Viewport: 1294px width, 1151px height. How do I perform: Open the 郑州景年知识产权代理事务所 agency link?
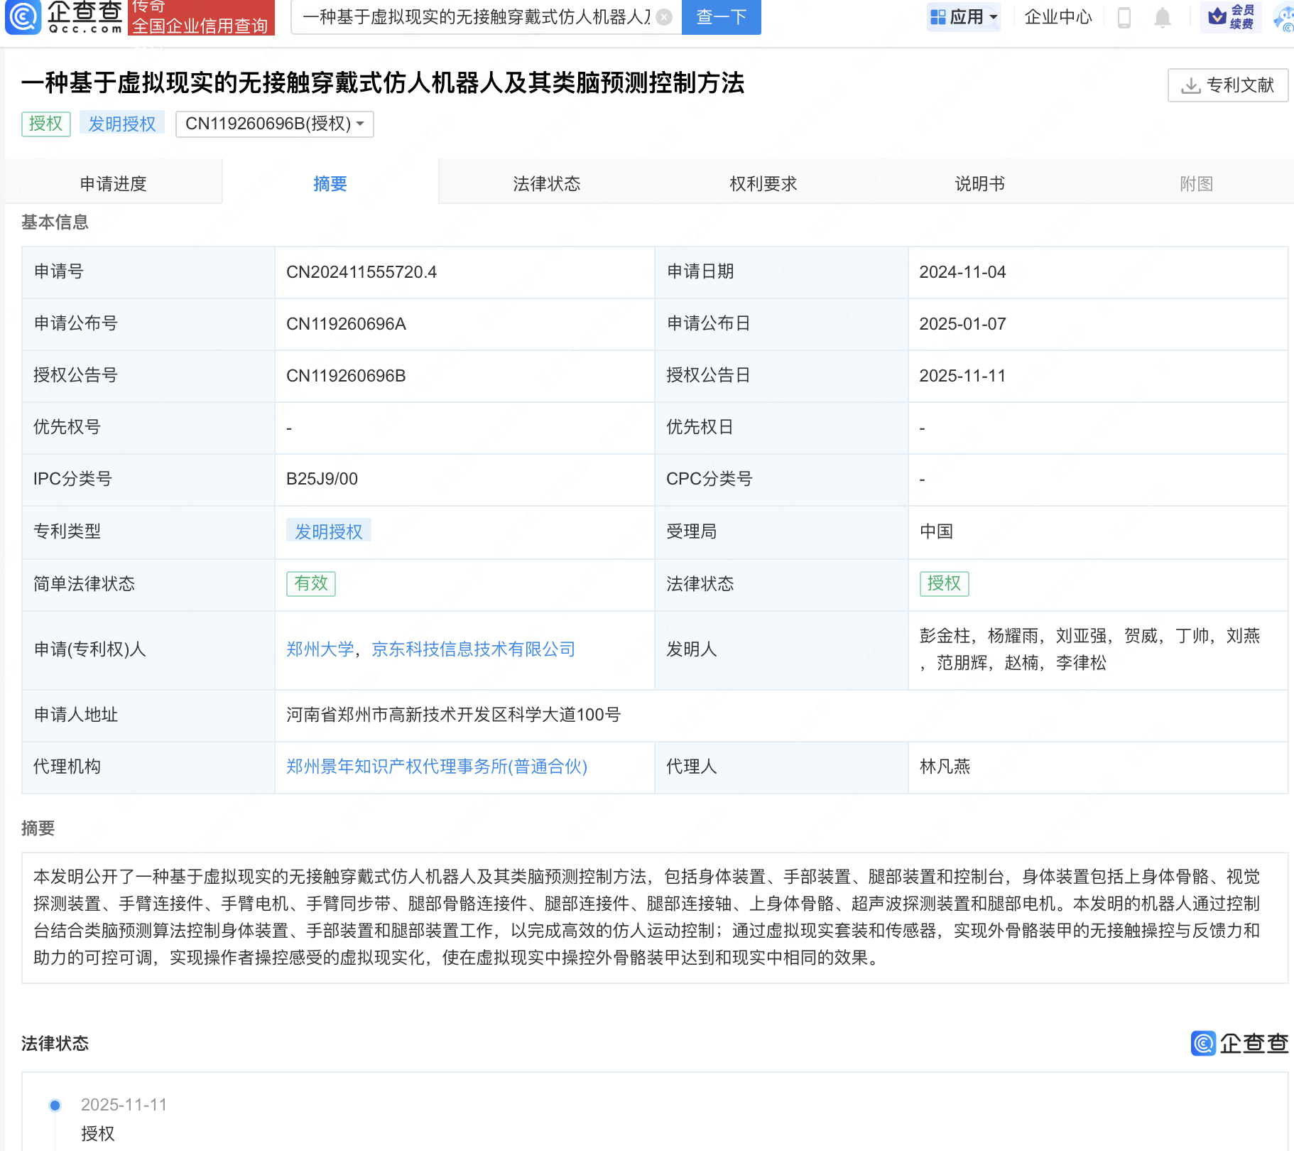436,767
